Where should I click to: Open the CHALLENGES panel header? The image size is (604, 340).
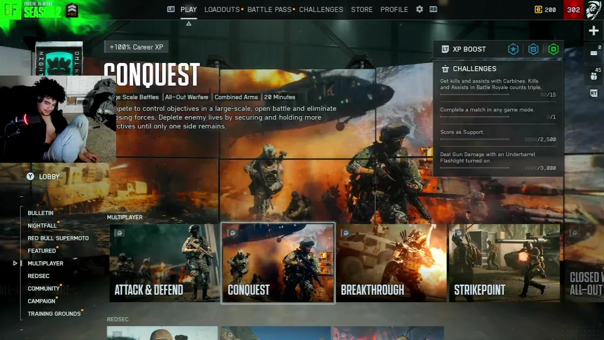[474, 69]
